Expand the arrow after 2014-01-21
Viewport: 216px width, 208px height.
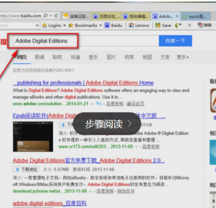92,104
